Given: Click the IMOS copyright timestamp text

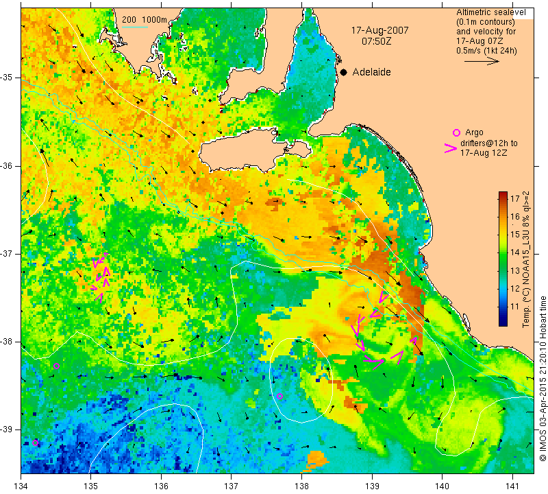Looking at the screenshot, I should click(x=543, y=379).
